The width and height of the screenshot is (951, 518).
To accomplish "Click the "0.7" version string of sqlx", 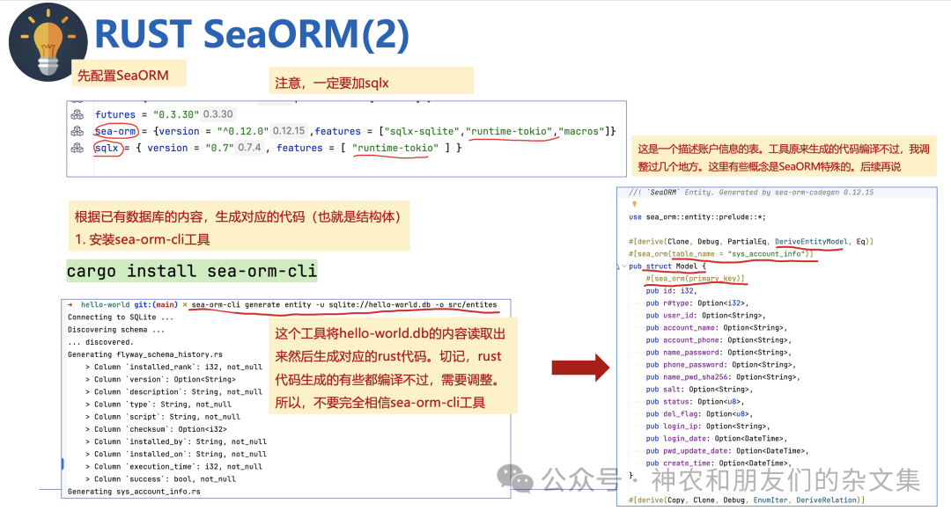I will [x=219, y=148].
